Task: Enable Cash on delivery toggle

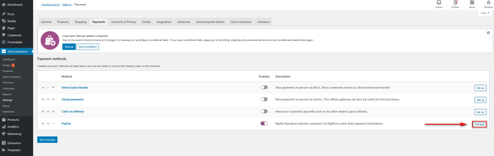Action: coord(264,111)
